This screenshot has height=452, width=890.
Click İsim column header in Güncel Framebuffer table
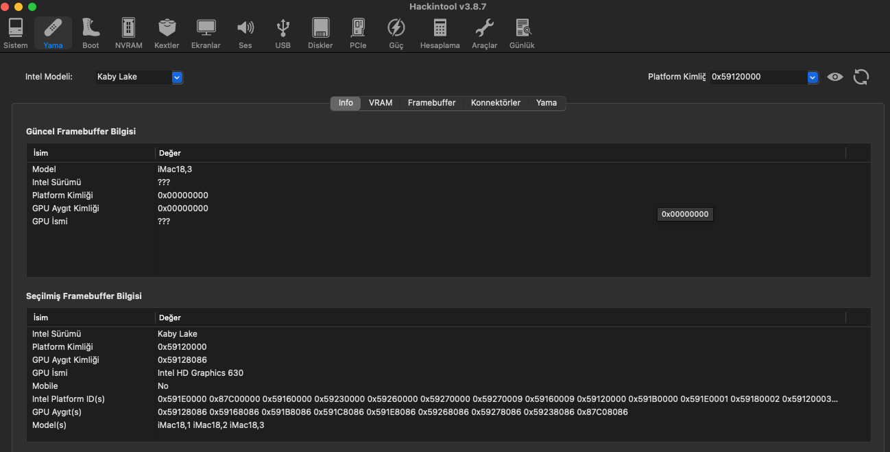click(x=91, y=153)
